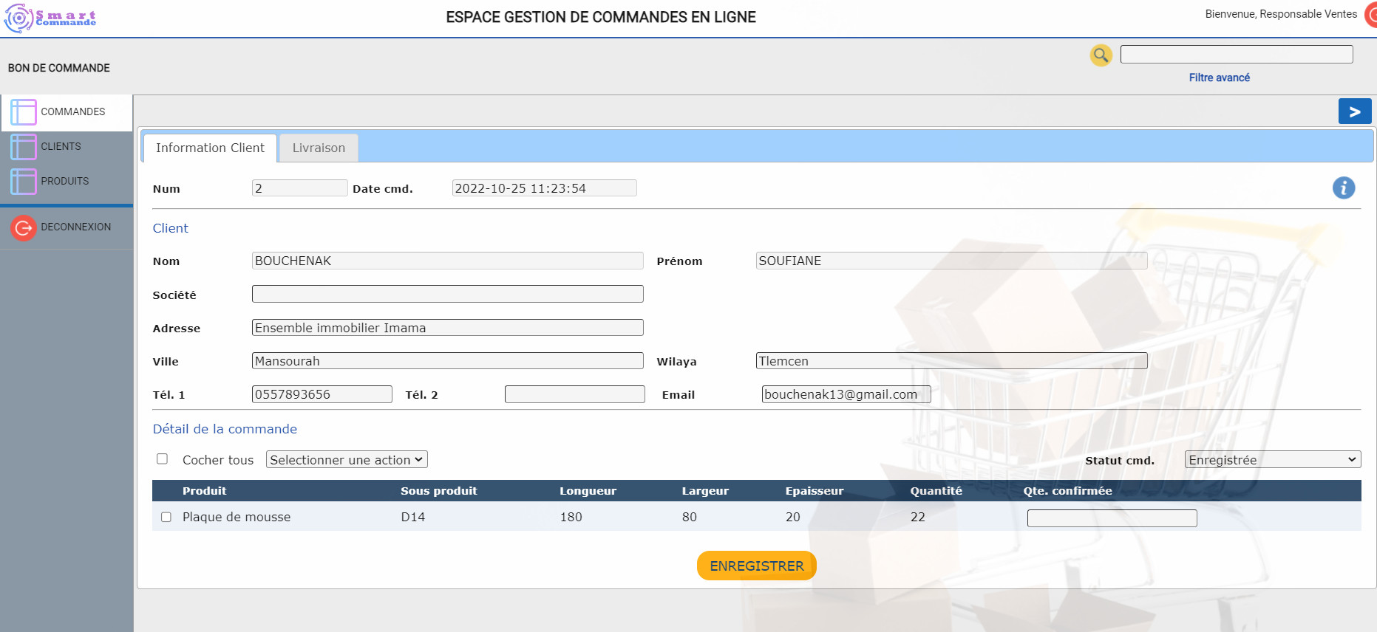Focus the Qte. confirmée input field
Image resolution: width=1377 pixels, height=632 pixels.
click(1112, 518)
